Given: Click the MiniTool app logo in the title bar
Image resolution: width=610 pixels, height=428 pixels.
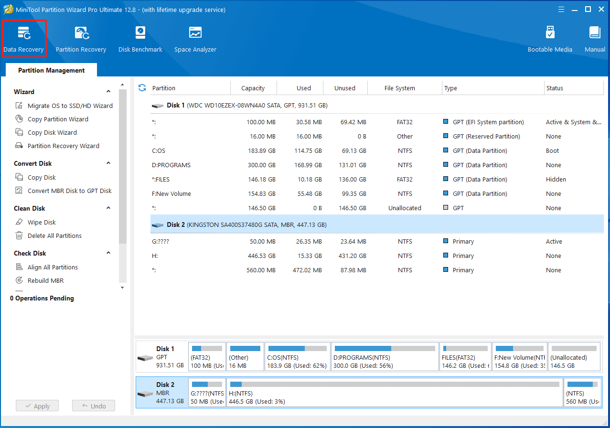Looking at the screenshot, I should tap(8, 10).
